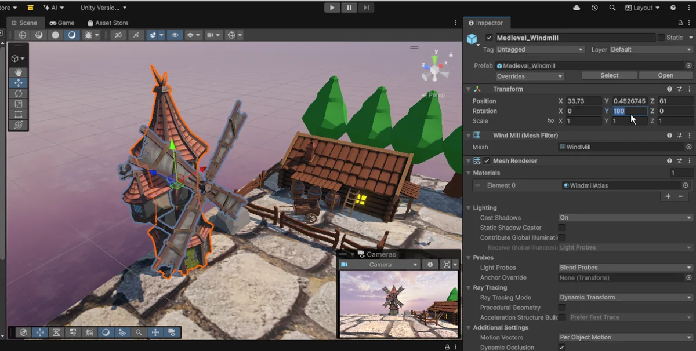This screenshot has height=351, width=696.
Task: Click the prefab Open button
Action: point(665,75)
